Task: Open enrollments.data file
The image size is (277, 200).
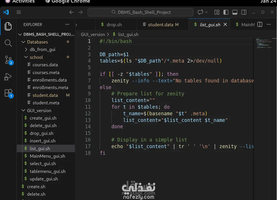Action: point(46,80)
